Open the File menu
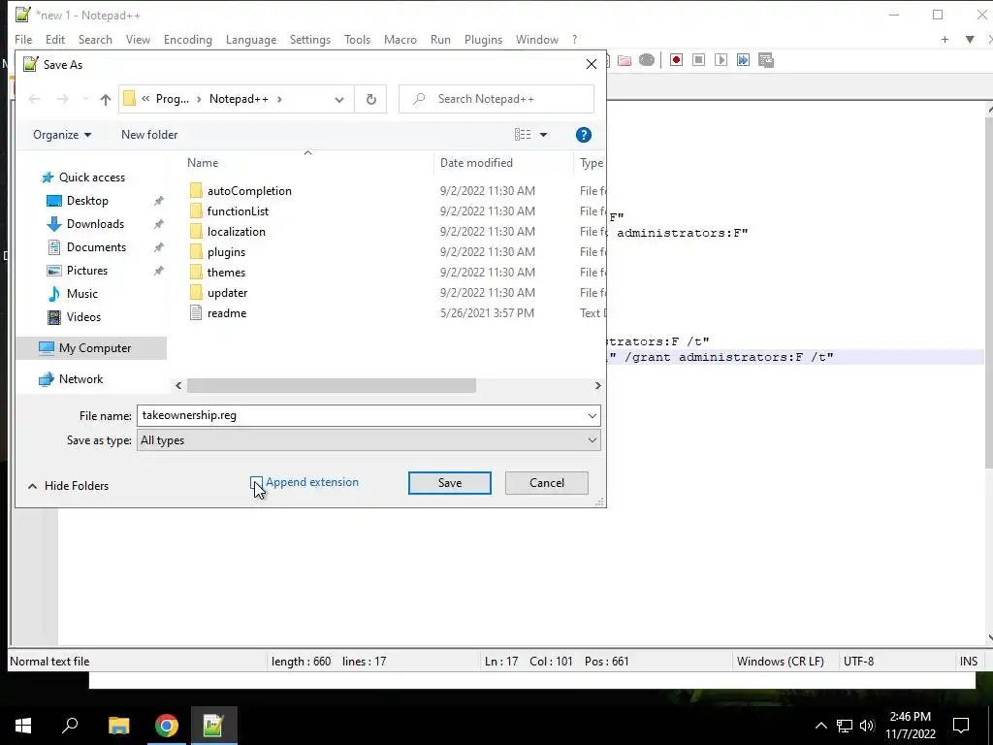Screen dimensions: 993x745 pos(23,39)
